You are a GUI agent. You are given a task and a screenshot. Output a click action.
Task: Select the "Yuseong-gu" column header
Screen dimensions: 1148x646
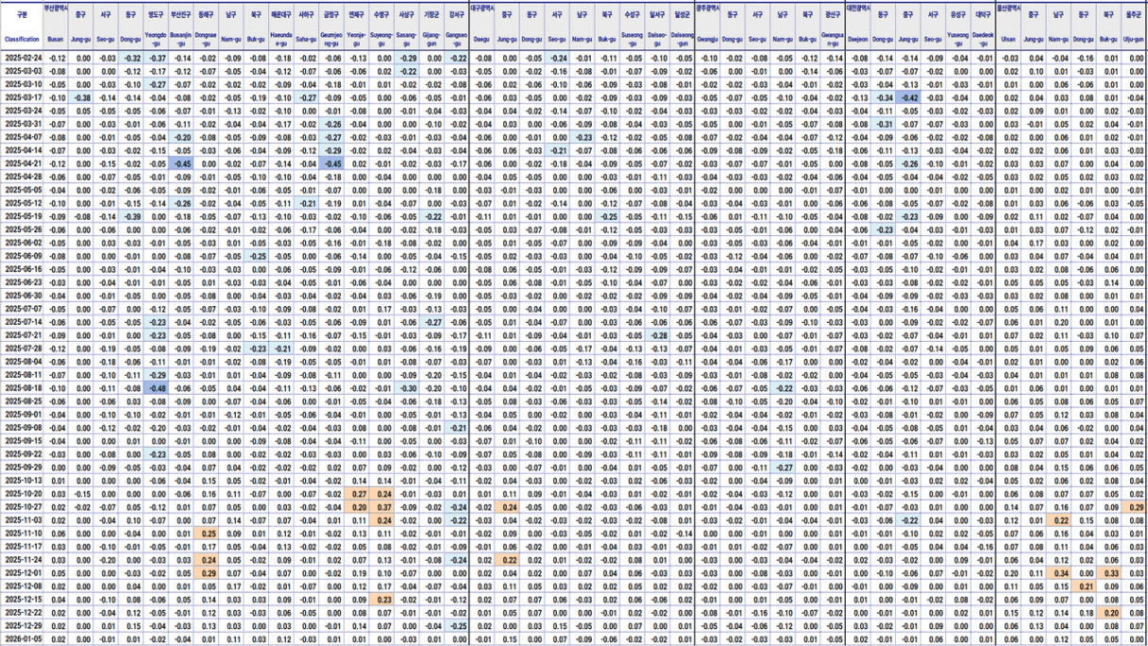(958, 40)
